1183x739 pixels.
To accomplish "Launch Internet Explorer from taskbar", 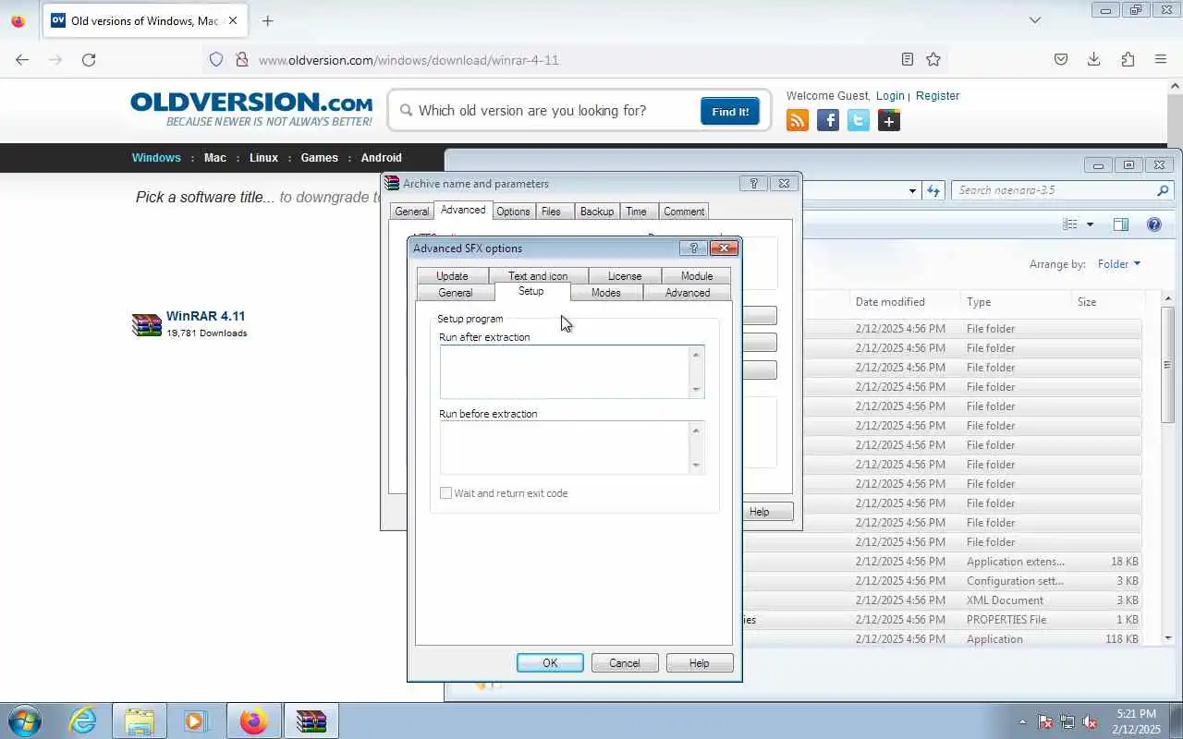I will click(x=83, y=721).
